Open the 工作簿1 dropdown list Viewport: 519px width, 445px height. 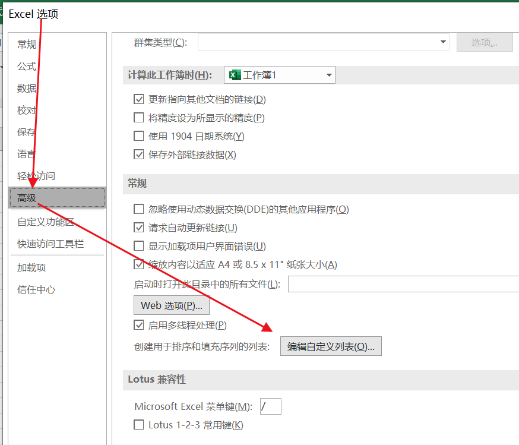click(328, 74)
